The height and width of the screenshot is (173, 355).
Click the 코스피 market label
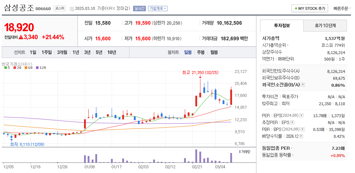click(60, 9)
